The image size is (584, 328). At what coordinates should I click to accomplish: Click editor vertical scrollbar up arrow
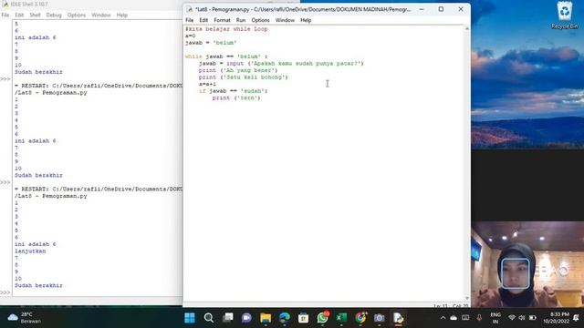click(x=467, y=28)
